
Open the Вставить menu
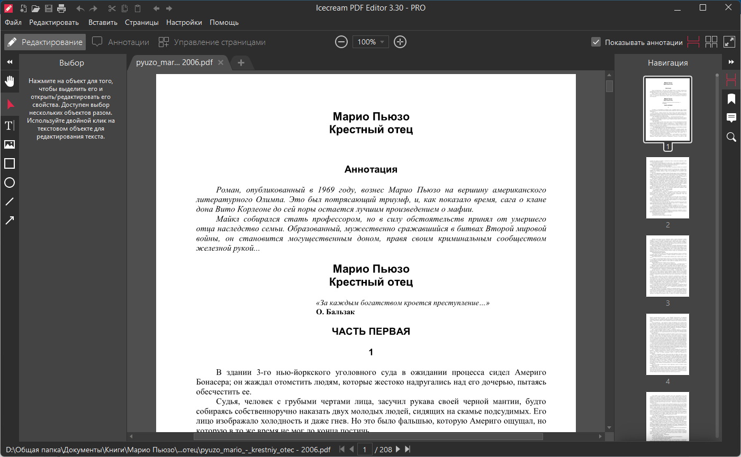103,23
